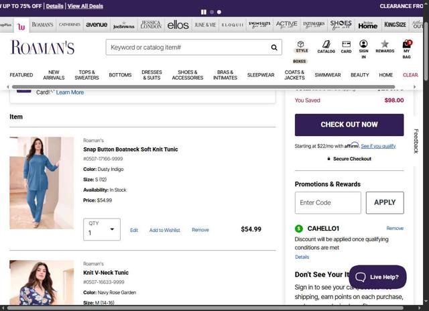Open Shoes For All brand tab
The image size is (429, 311).
click(341, 25)
